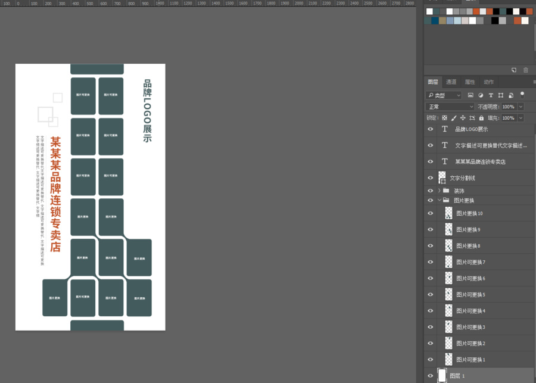The height and width of the screenshot is (383, 536).
Task: Filter layers by pixel layers icon
Action: [x=470, y=95]
